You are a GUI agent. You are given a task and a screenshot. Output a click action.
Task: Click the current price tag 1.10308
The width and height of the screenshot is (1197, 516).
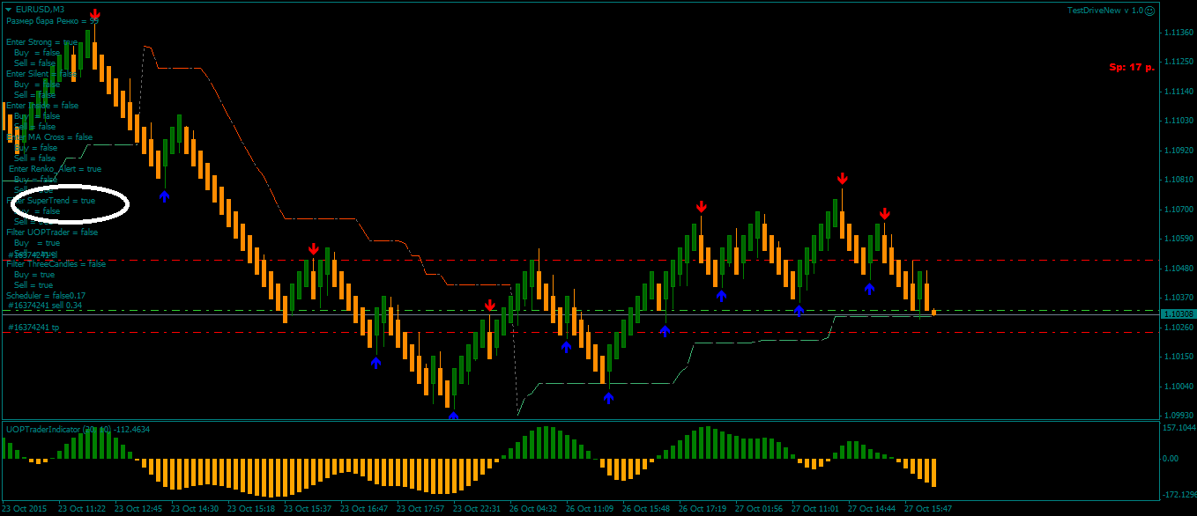[1178, 313]
